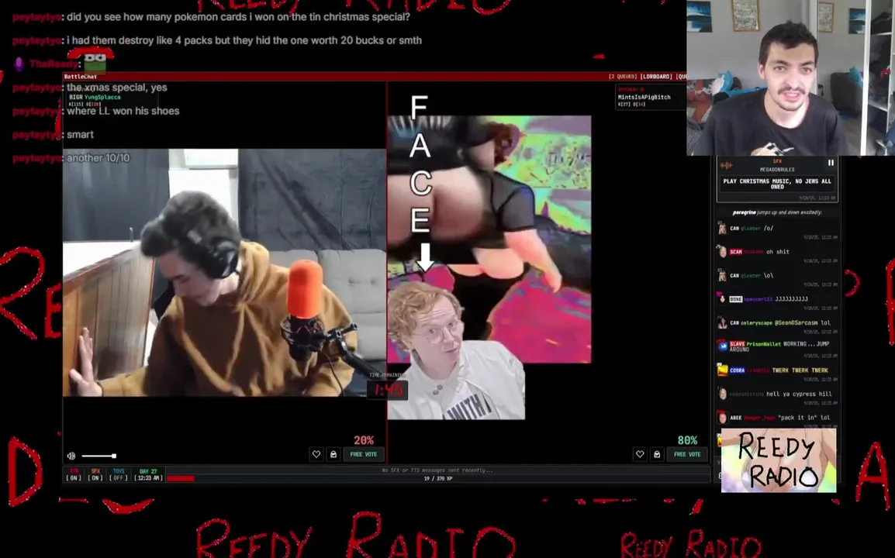Click the red XP progress bar

click(x=181, y=478)
